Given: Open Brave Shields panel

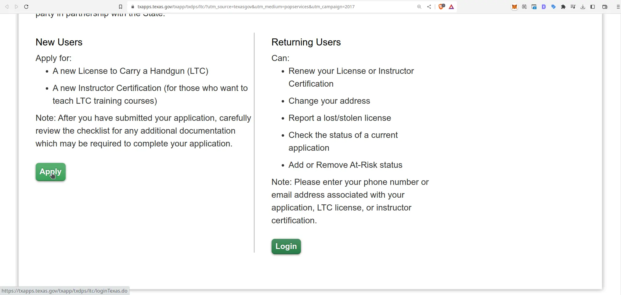Looking at the screenshot, I should tap(441, 6).
